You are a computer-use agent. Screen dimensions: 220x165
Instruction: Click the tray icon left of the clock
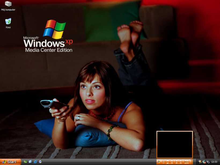pos(208,162)
